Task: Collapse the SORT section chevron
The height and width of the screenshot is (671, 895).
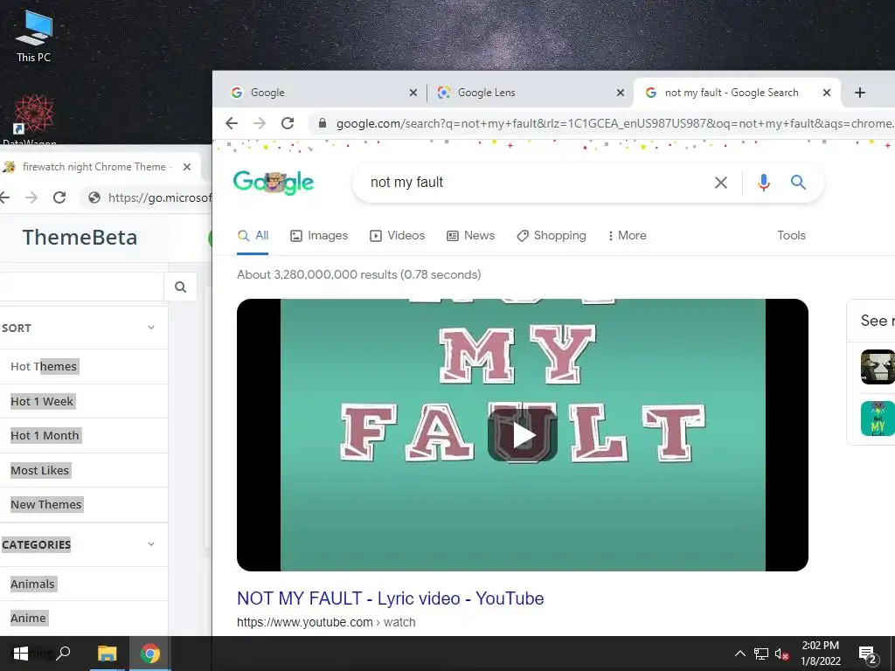Action: (x=150, y=328)
